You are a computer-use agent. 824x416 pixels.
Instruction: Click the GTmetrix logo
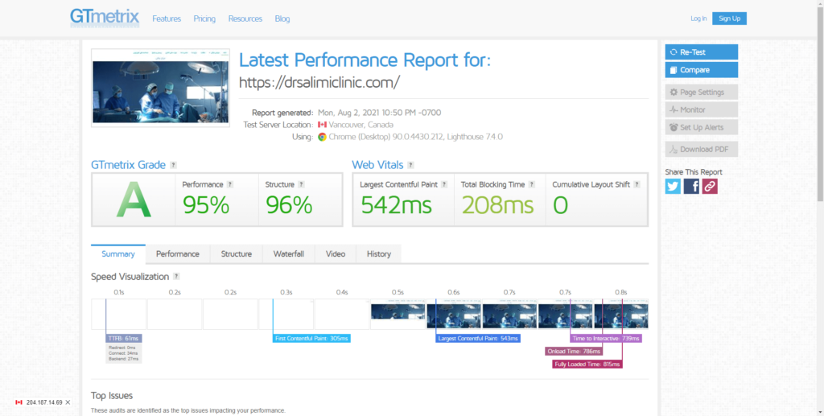click(104, 18)
